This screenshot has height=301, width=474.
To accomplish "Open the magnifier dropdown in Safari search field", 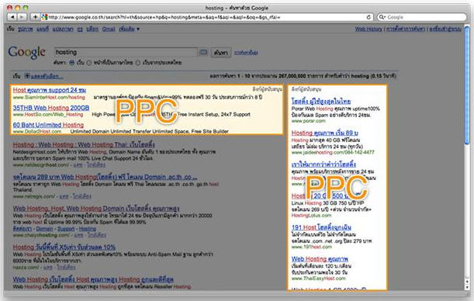I will (382, 17).
